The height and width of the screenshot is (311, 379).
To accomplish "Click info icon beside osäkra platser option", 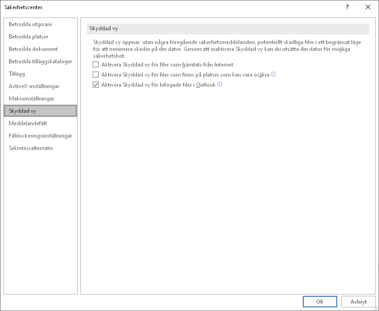I will (x=273, y=74).
